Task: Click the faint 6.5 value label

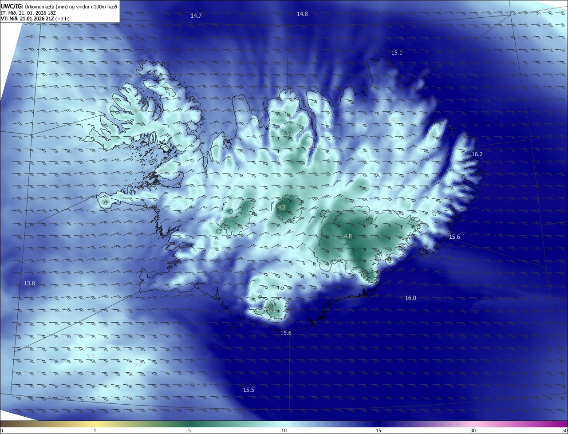Action: [285, 134]
